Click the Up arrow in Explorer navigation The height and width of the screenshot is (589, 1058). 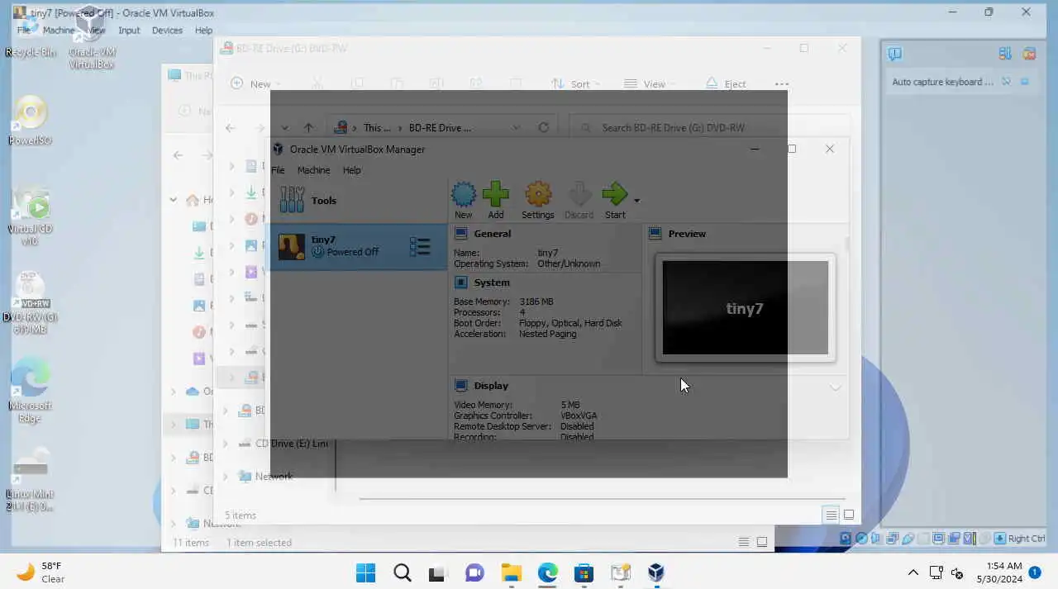tap(308, 127)
